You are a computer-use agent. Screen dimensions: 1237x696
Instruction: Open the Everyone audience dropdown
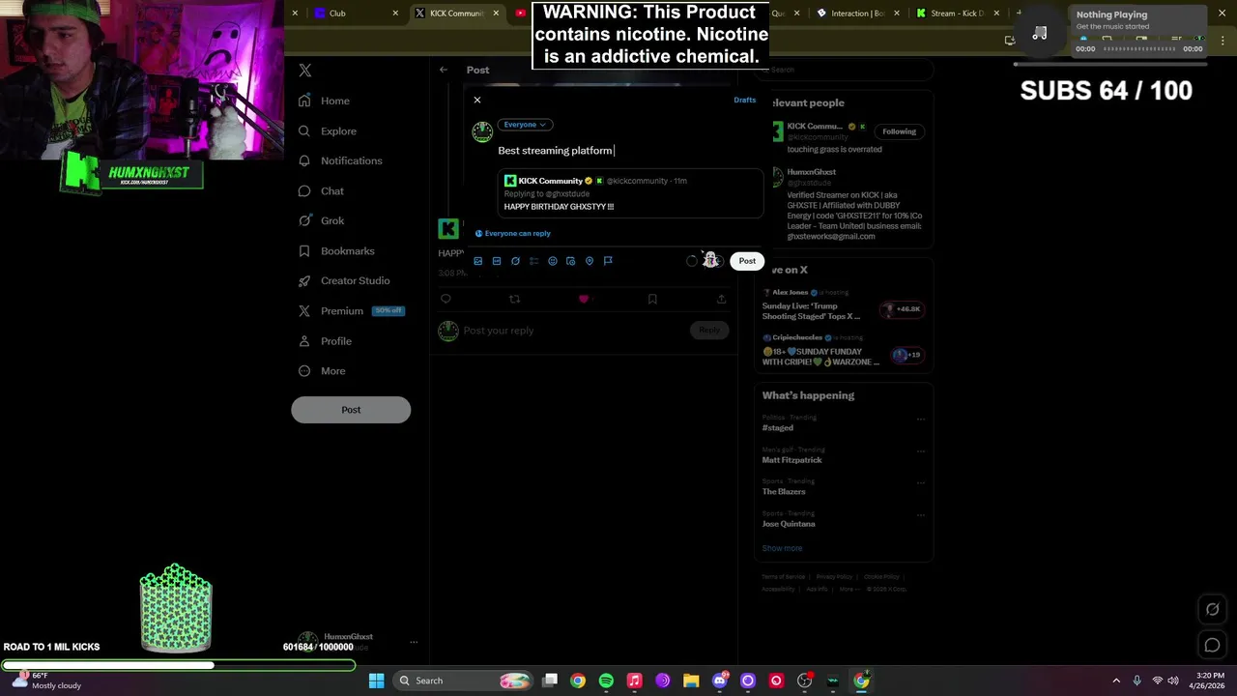click(x=525, y=124)
